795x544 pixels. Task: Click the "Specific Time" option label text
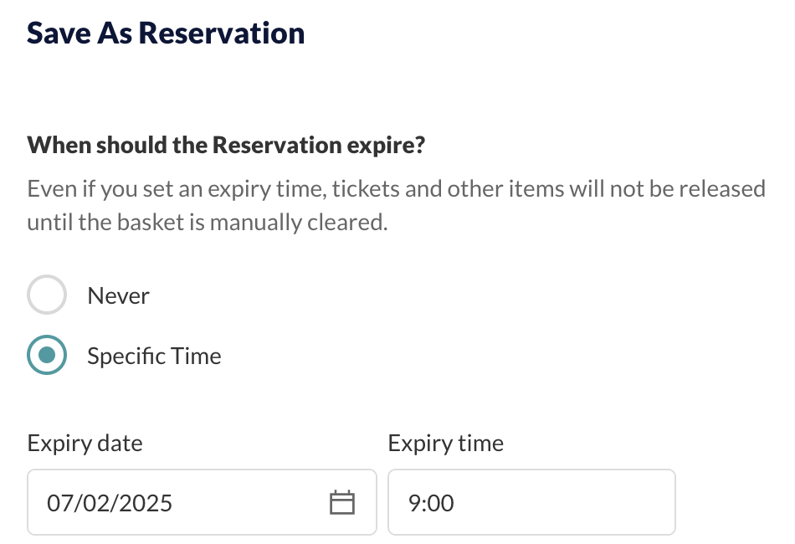(154, 356)
